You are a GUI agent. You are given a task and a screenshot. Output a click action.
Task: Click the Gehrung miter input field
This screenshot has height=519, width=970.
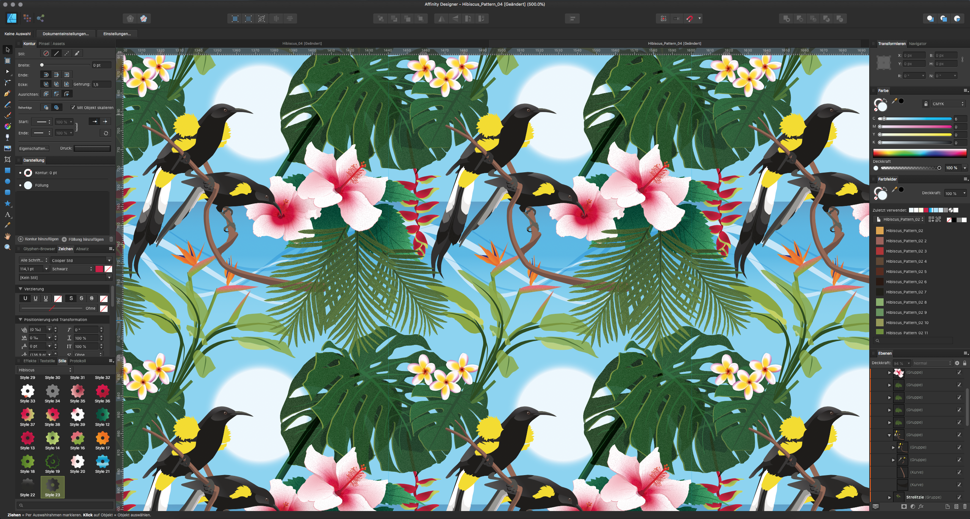102,84
